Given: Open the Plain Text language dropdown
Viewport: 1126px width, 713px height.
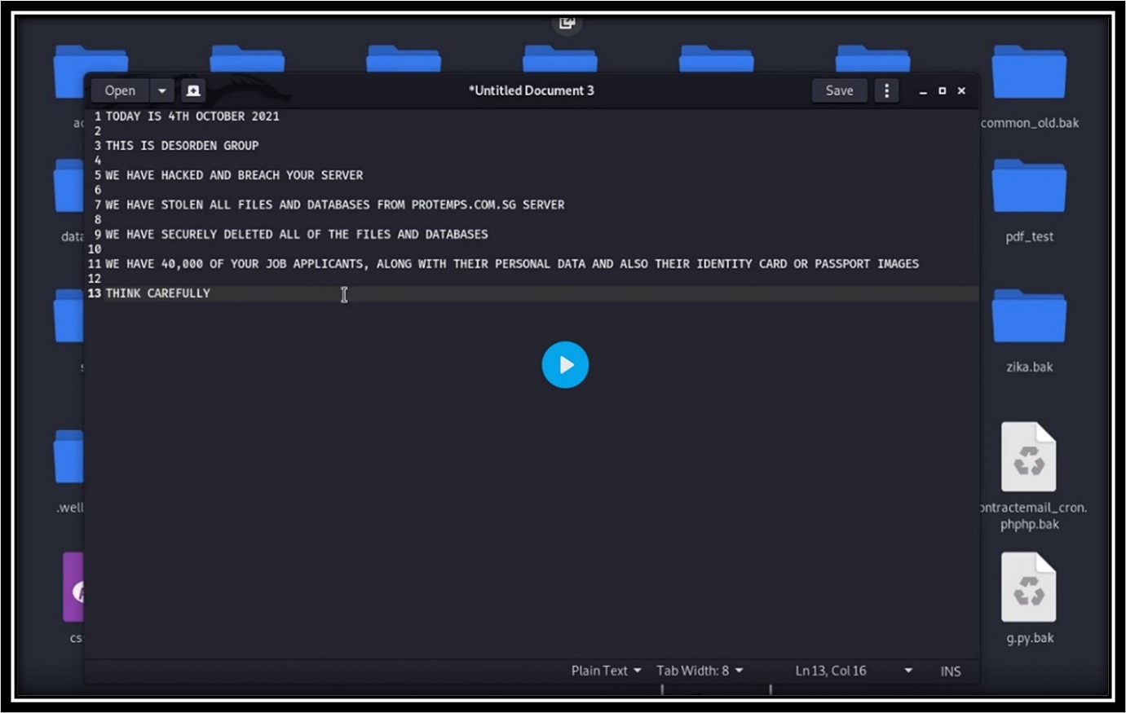Looking at the screenshot, I should click(x=606, y=671).
